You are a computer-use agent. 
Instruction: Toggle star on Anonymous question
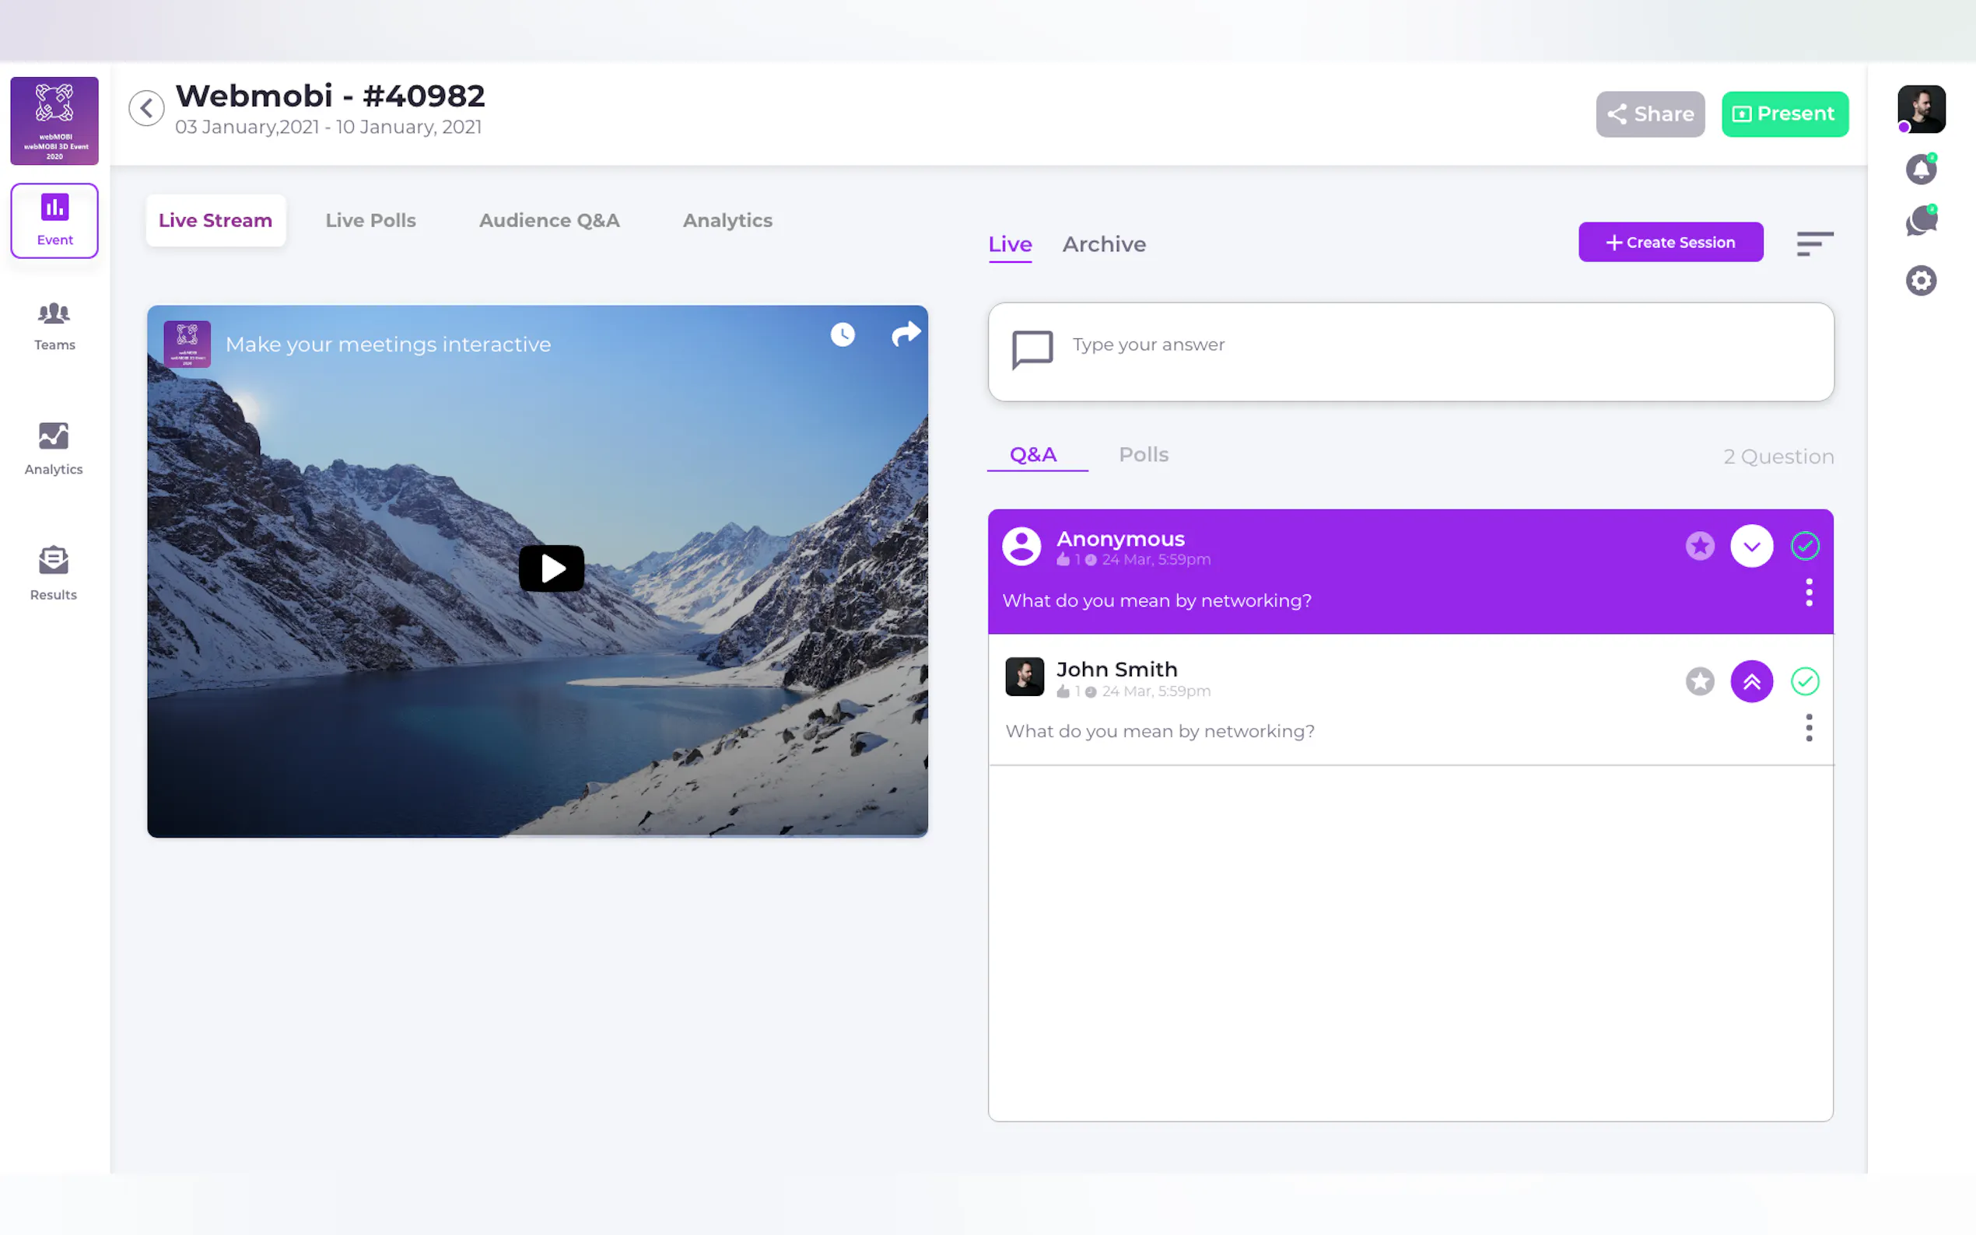tap(1699, 546)
